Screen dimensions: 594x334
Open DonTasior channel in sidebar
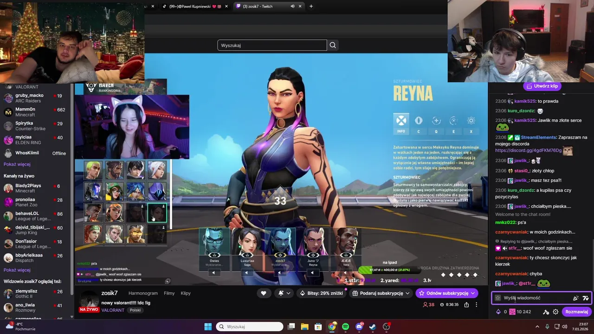tap(36, 244)
